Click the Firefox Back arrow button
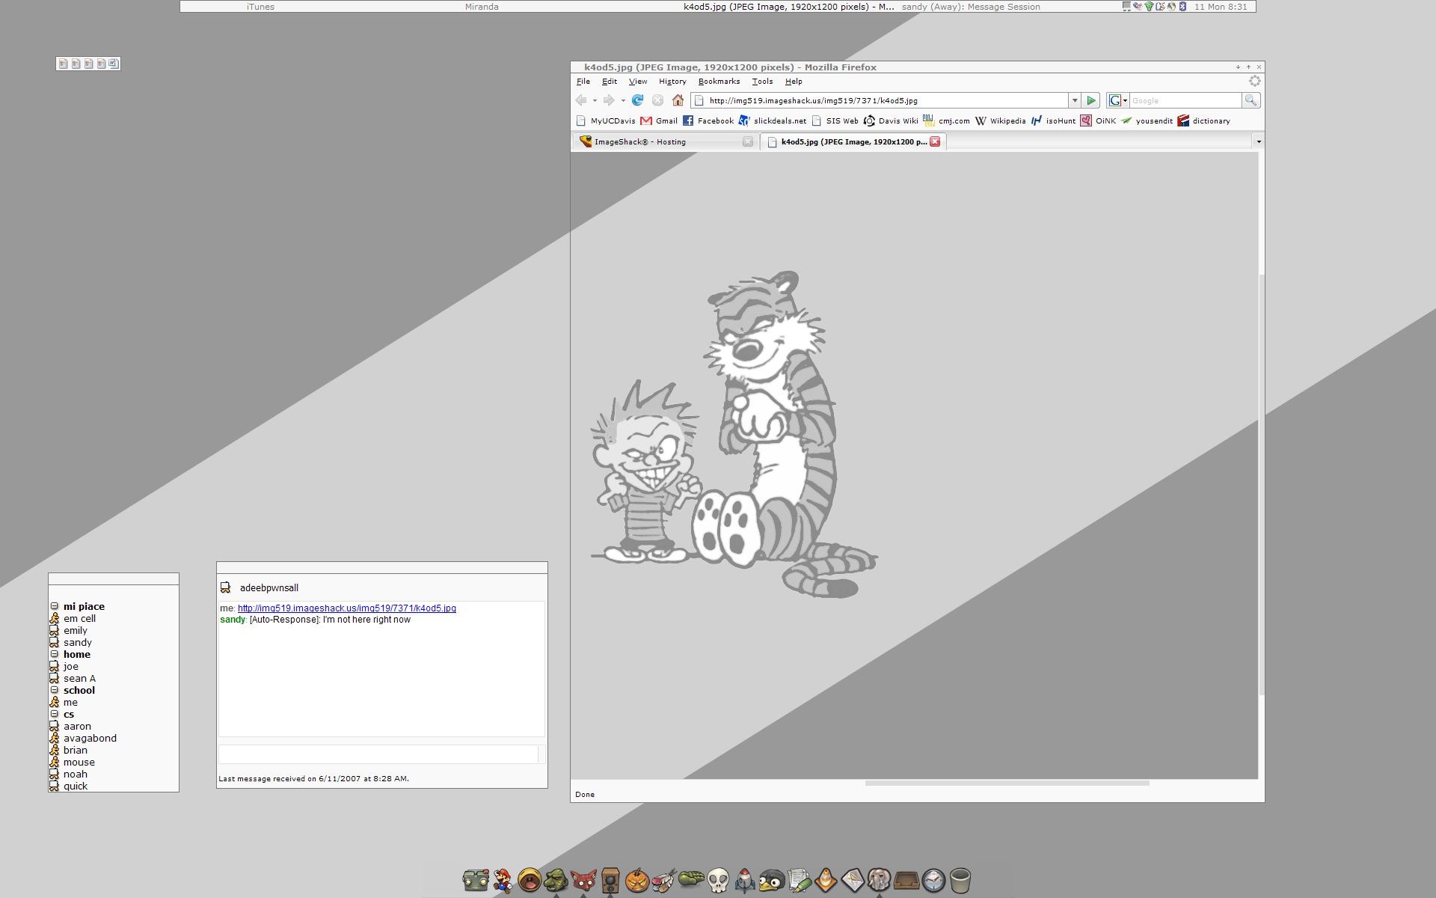 click(581, 100)
